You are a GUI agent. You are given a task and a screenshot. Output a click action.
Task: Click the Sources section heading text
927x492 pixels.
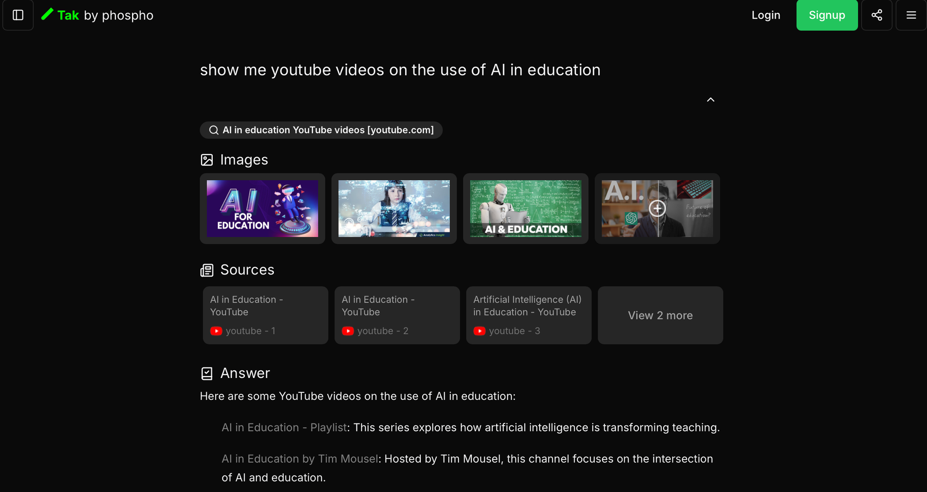click(x=248, y=270)
